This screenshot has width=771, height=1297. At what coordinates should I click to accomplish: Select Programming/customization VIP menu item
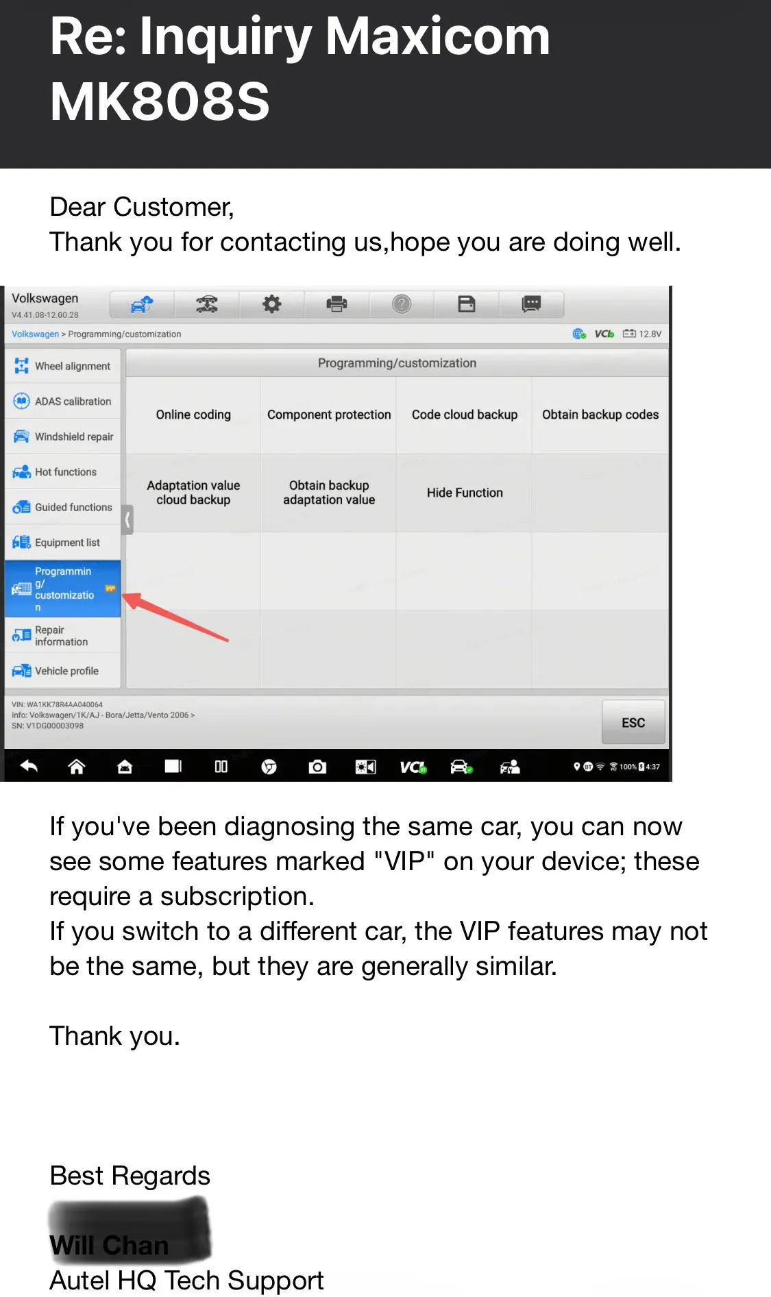(63, 589)
